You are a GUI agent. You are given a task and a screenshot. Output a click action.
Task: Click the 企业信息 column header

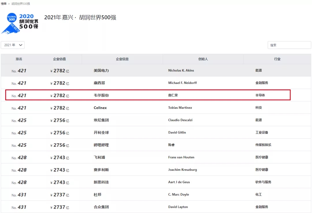[x=122, y=59]
